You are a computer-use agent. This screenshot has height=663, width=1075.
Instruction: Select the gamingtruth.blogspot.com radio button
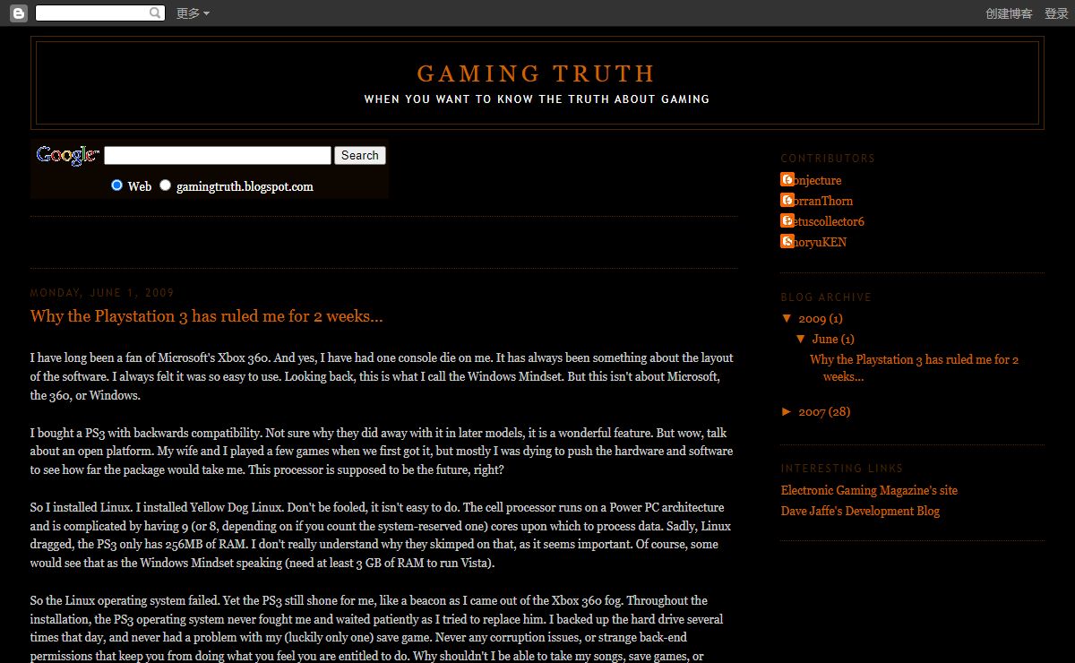pyautogui.click(x=165, y=185)
